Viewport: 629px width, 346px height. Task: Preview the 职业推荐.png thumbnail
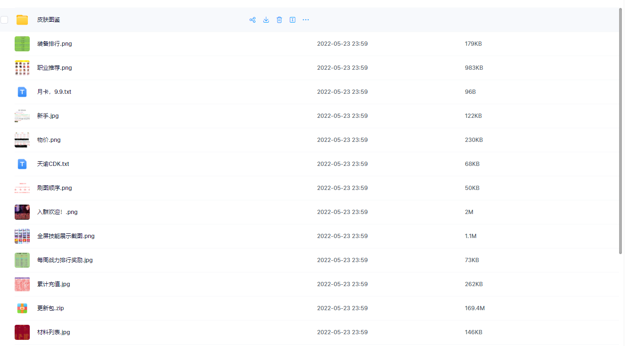click(22, 68)
